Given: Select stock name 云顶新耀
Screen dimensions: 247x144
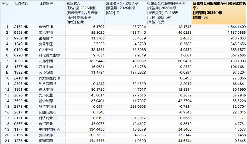Looking at the screenshot, I should [x=46, y=73].
